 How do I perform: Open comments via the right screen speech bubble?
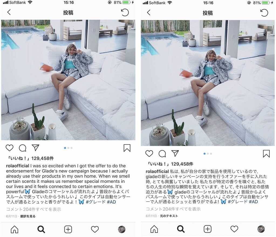coord(162,154)
